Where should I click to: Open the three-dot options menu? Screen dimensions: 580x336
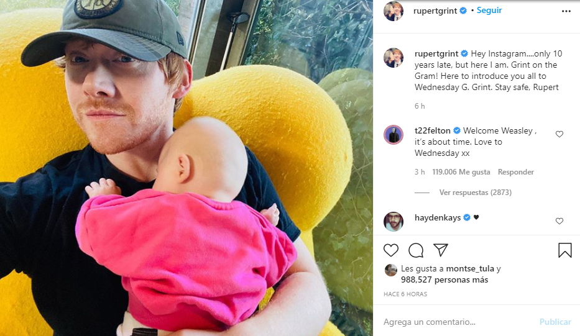tap(566, 11)
